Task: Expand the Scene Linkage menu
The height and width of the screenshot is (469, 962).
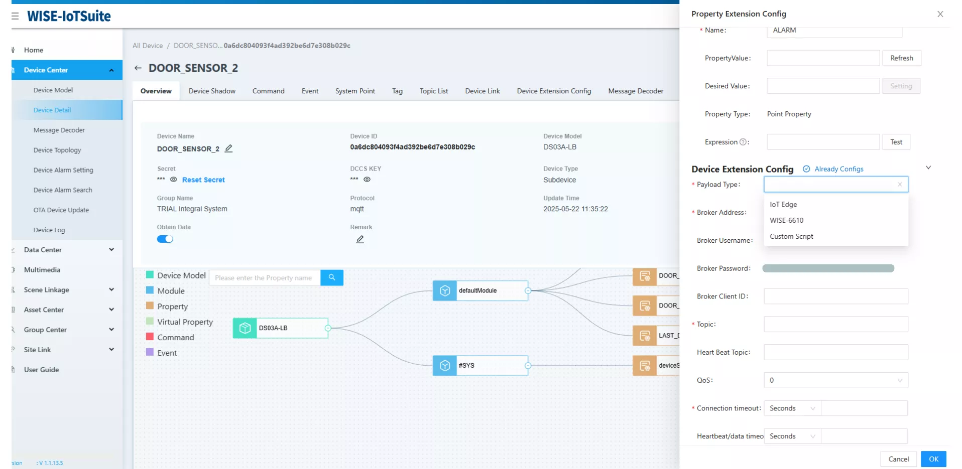Action: [x=111, y=289]
